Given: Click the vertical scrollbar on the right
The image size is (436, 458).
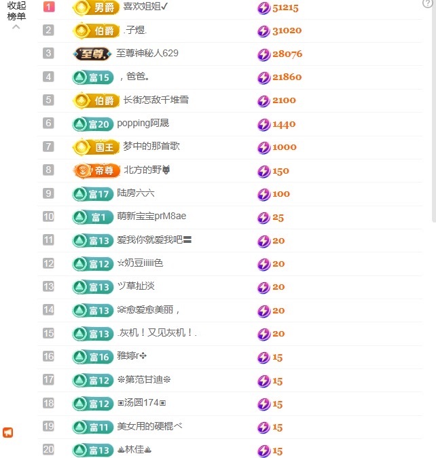Looking at the screenshot, I should pos(434,111).
